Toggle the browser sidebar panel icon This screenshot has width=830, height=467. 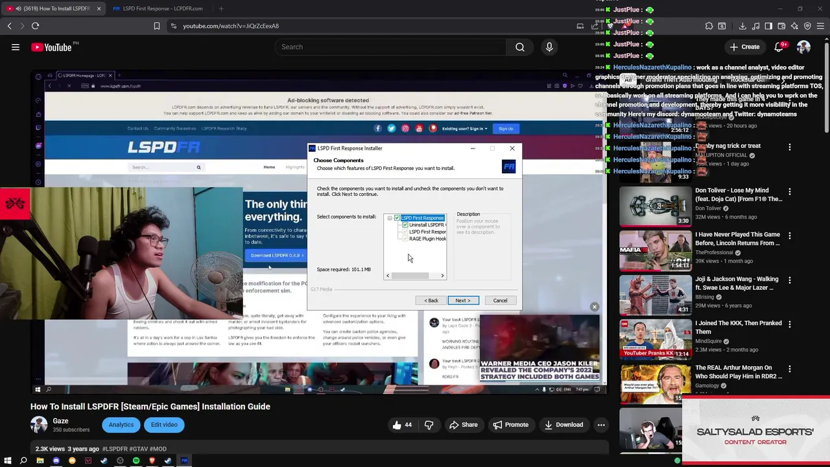[x=768, y=26]
